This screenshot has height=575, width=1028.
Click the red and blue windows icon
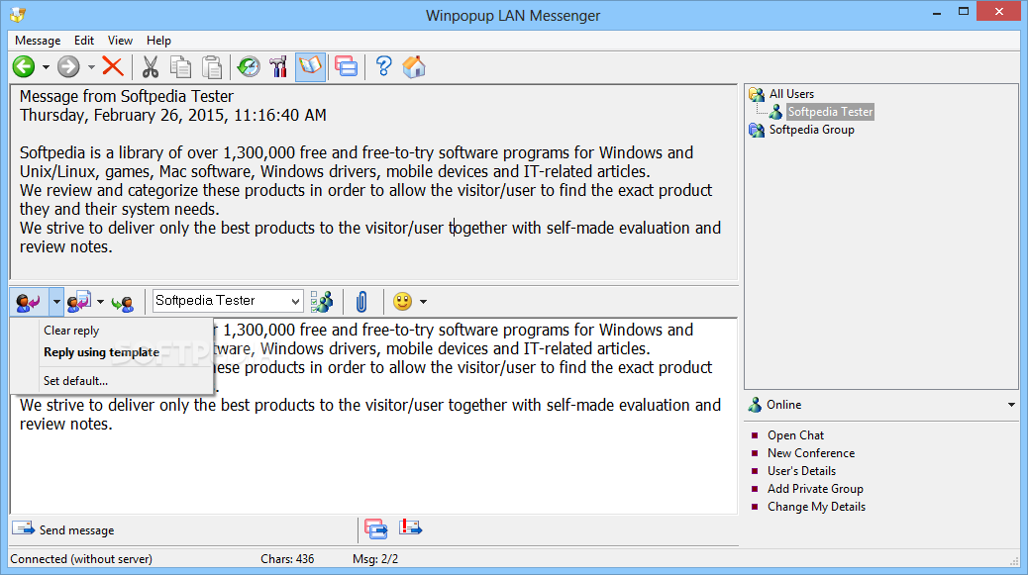click(347, 66)
